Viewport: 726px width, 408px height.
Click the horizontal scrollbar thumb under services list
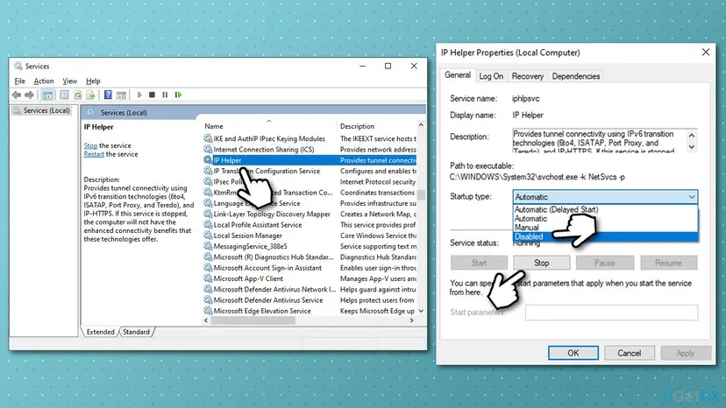tap(253, 320)
